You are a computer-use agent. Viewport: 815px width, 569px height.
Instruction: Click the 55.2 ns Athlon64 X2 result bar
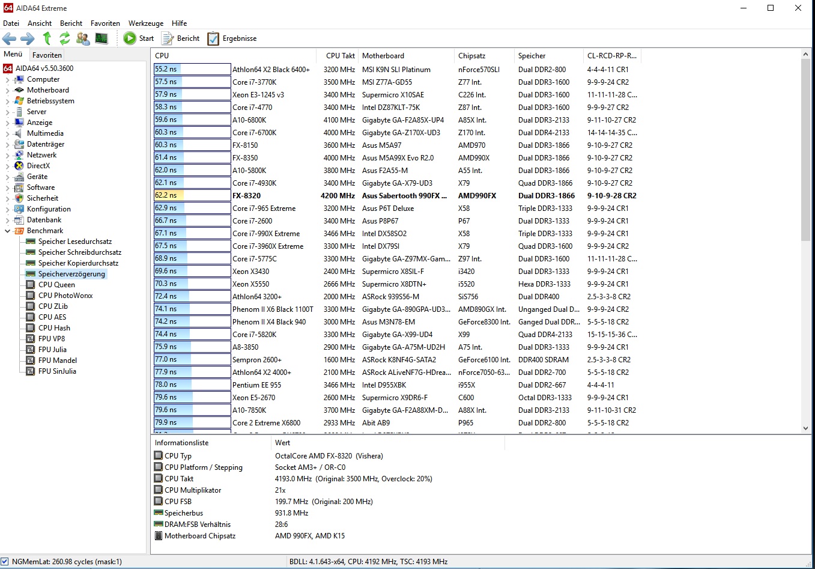point(192,70)
